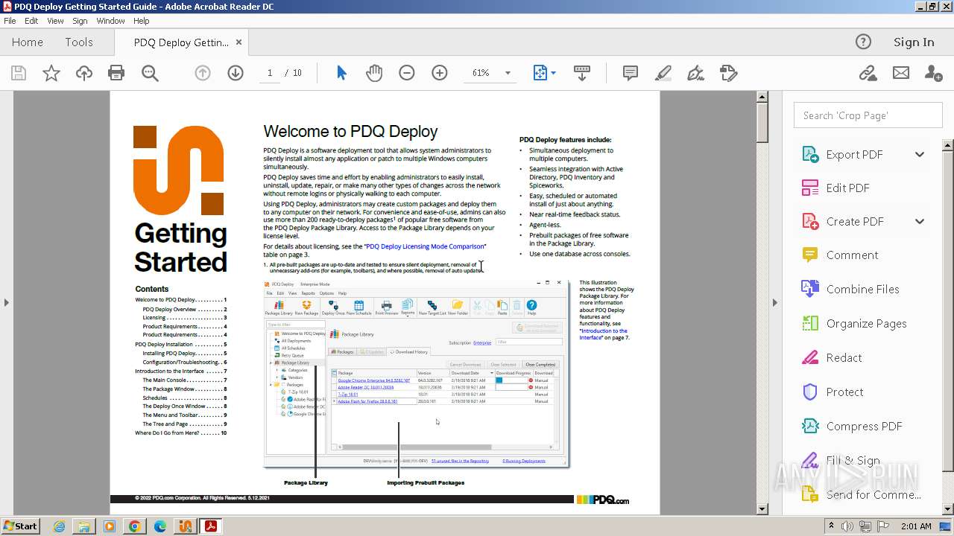
Task: Open the Help menu
Action: (141, 21)
